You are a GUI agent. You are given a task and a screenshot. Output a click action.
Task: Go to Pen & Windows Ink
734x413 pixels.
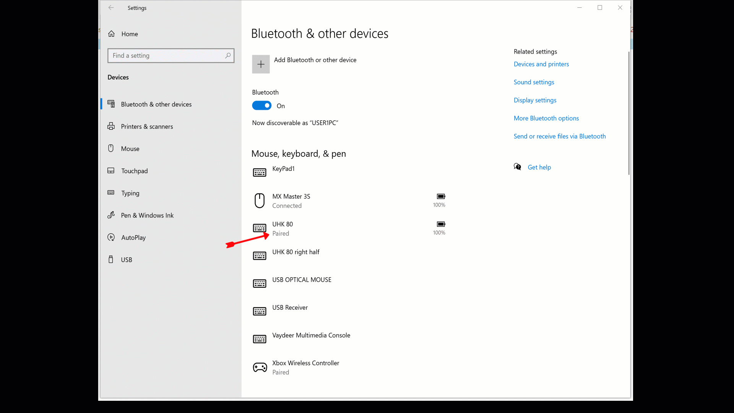147,215
